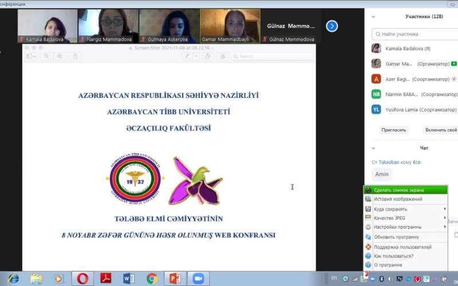The height and width of the screenshot is (286, 458).
Task: Expand the Качество JPEG submenu
Action: 406,218
